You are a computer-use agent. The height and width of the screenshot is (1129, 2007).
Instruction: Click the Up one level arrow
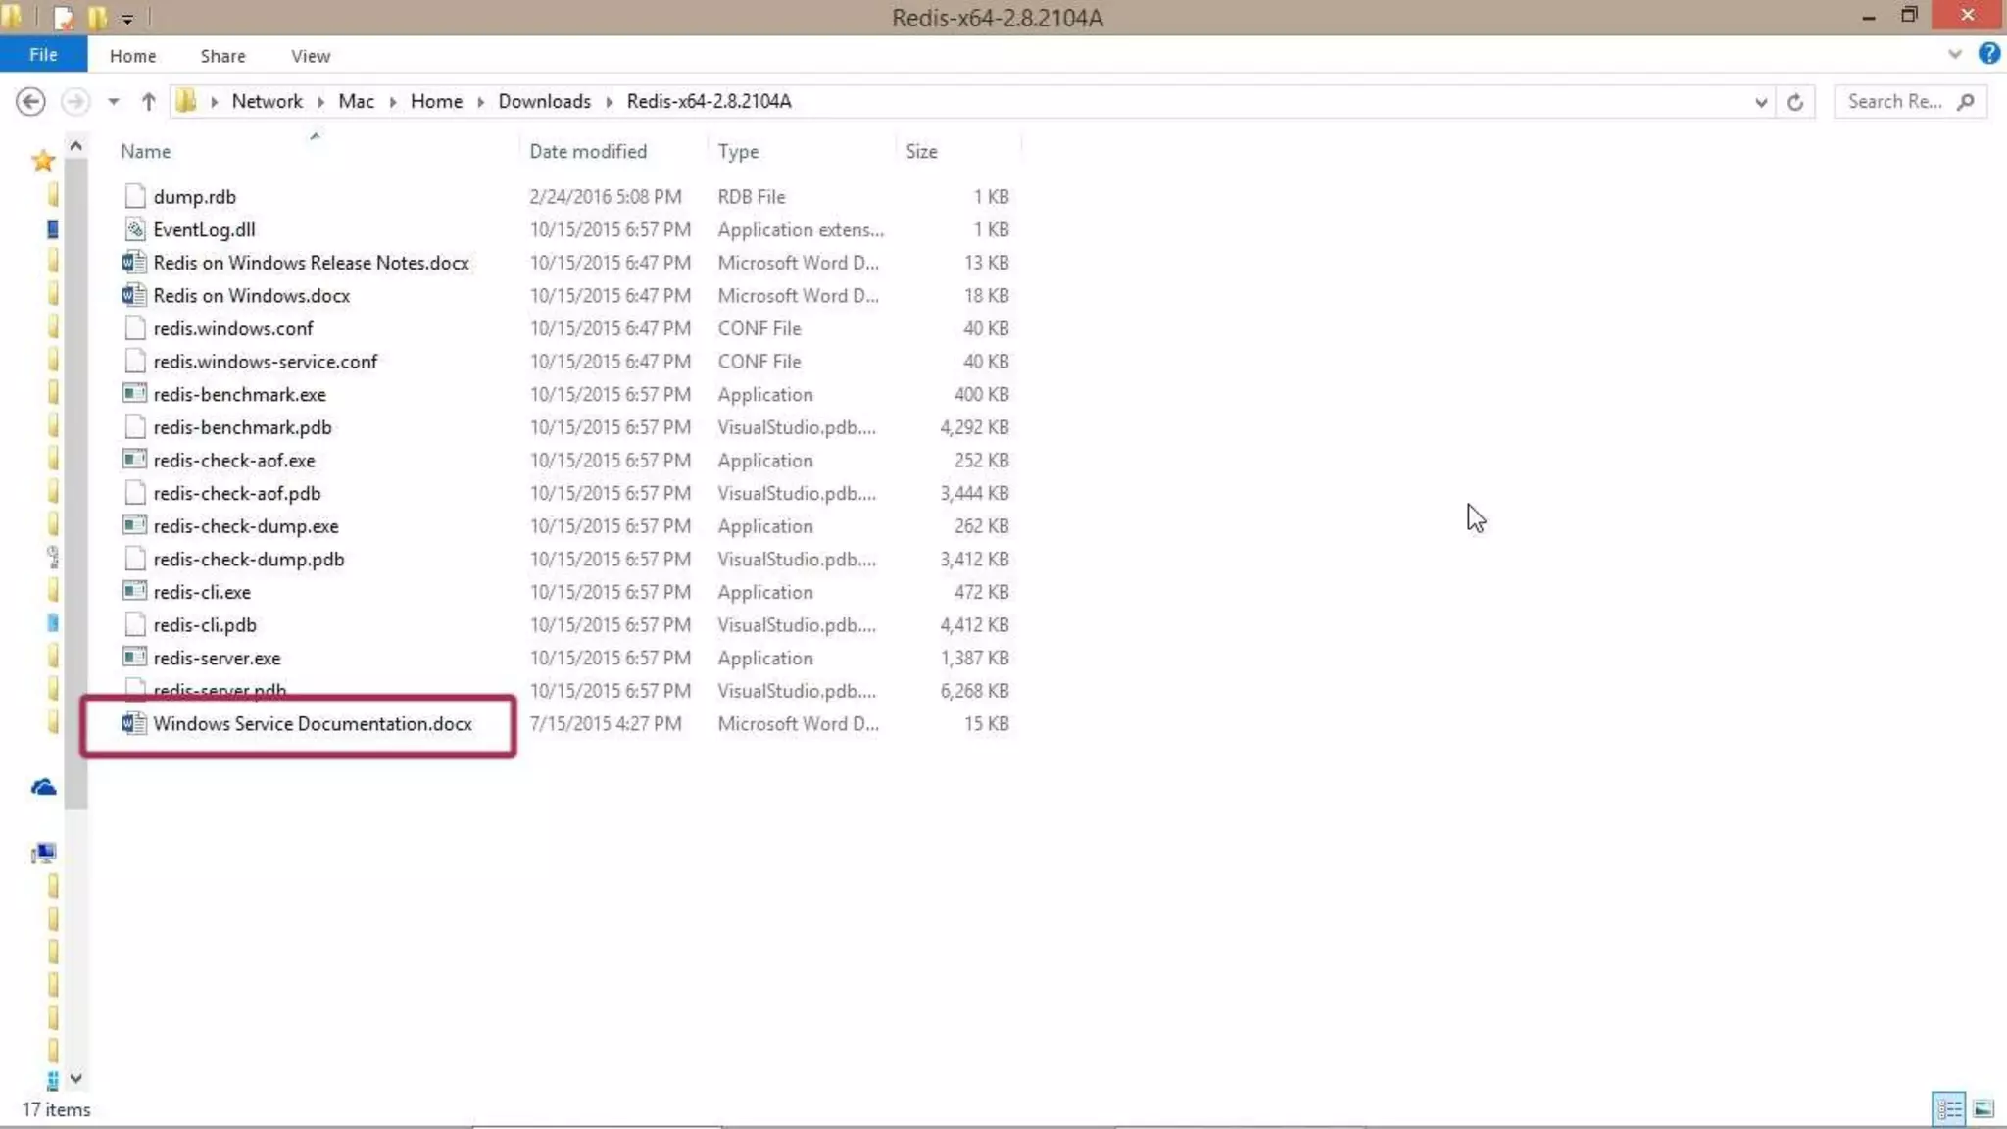tap(148, 101)
